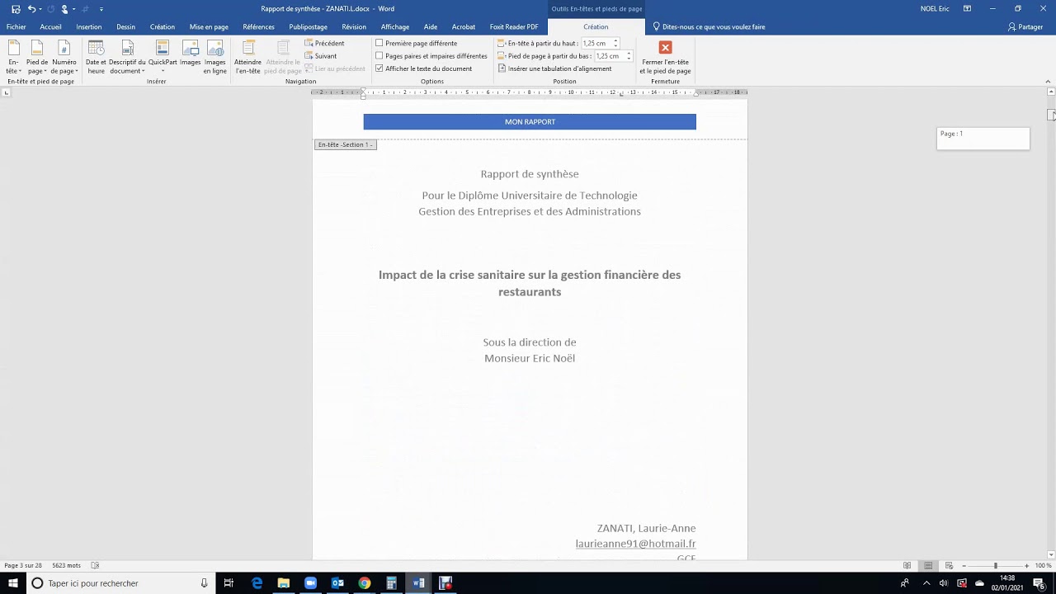
Task: Open the touch/mouse mode icon in Quick Access
Action: 64,8
